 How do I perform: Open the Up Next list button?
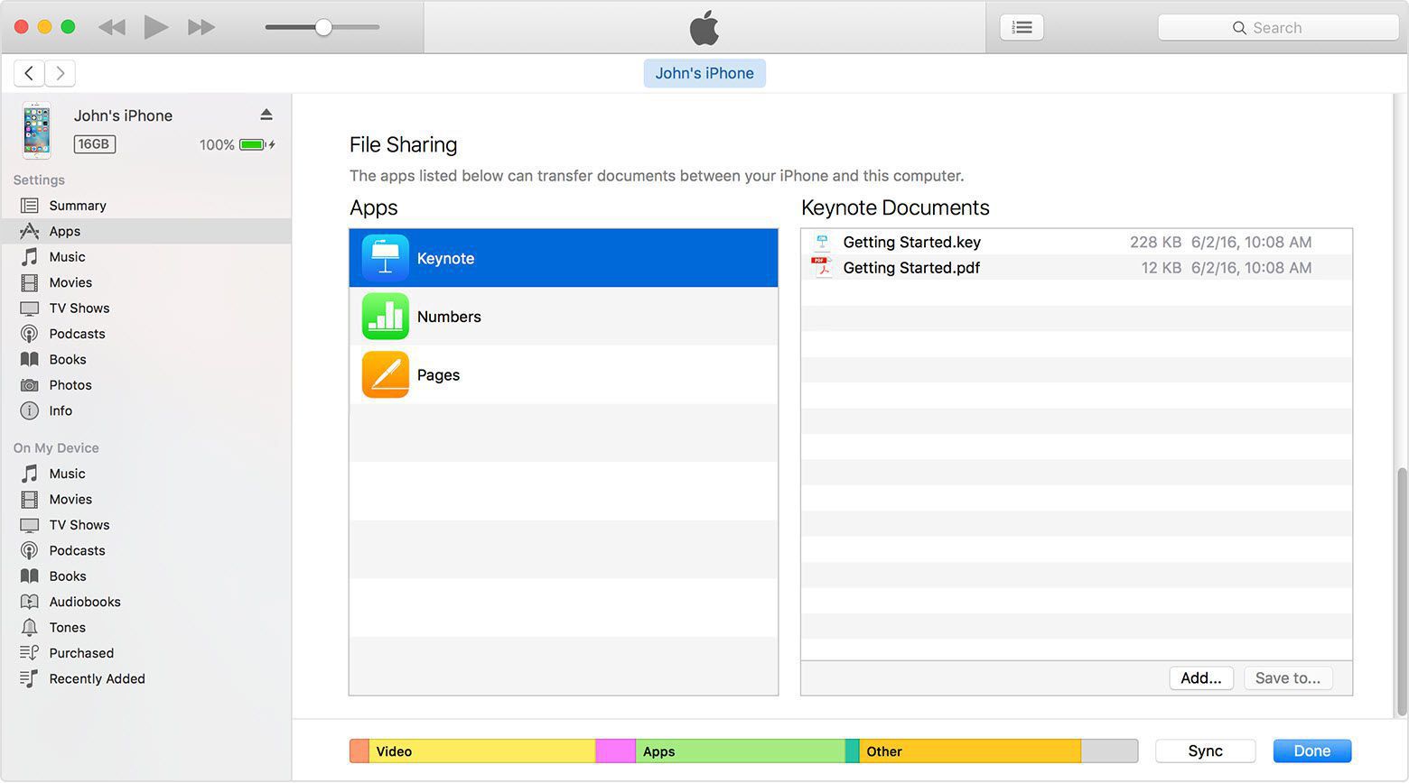pos(1022,27)
